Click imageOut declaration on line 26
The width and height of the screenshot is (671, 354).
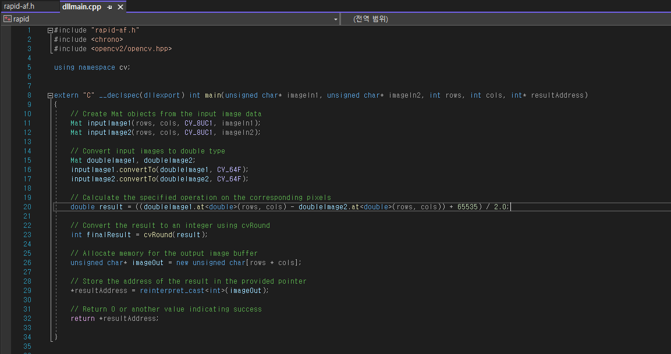coord(148,263)
